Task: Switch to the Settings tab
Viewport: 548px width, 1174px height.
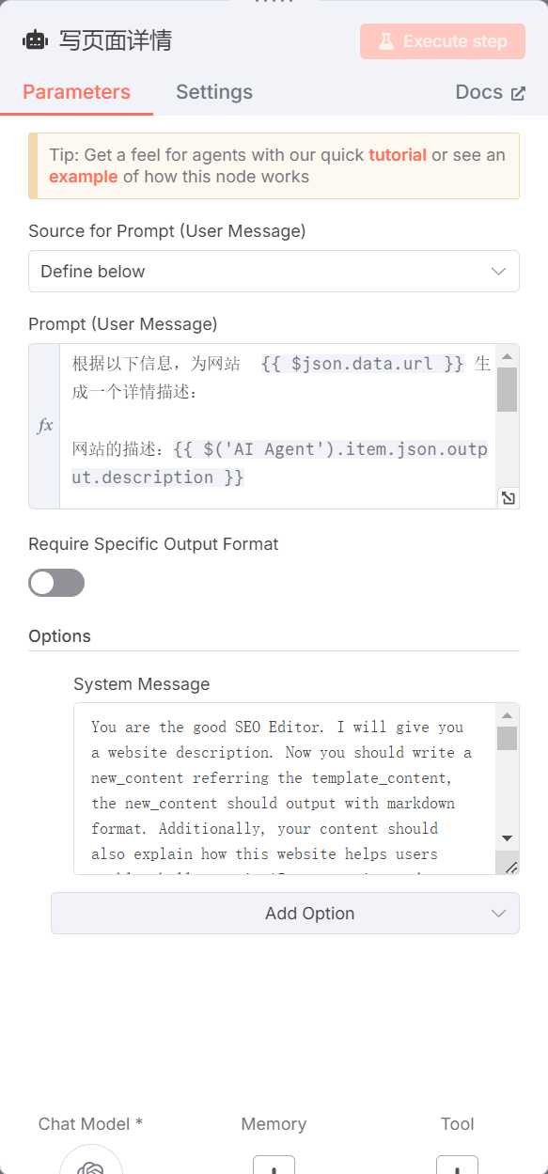Action: (x=214, y=92)
